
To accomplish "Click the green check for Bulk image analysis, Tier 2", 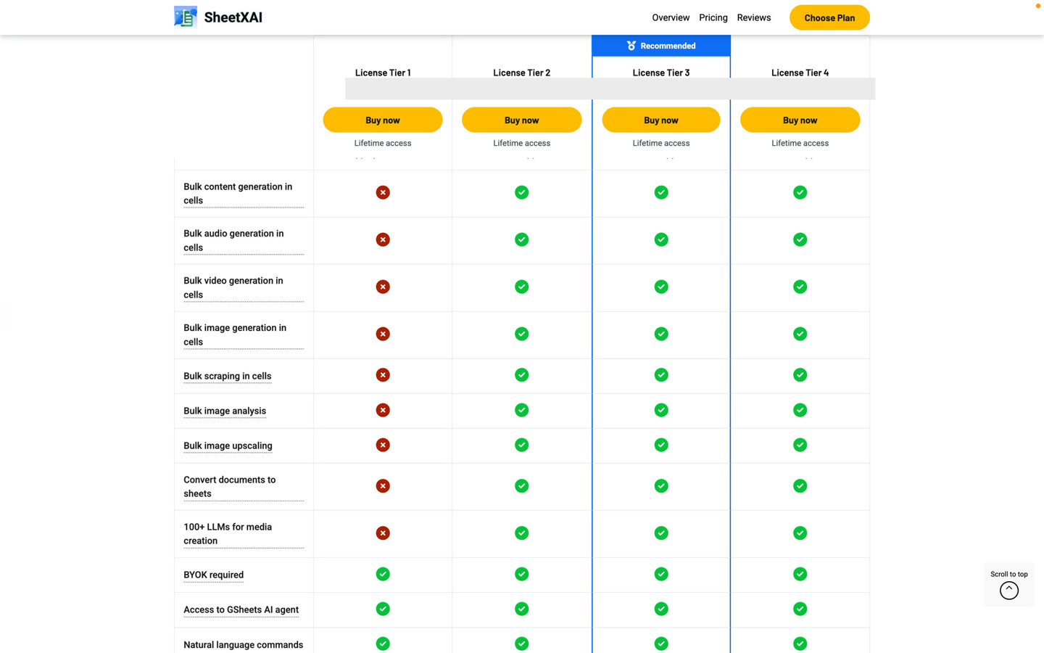I will (522, 410).
